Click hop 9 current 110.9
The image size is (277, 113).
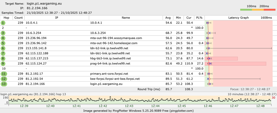tap(189, 64)
